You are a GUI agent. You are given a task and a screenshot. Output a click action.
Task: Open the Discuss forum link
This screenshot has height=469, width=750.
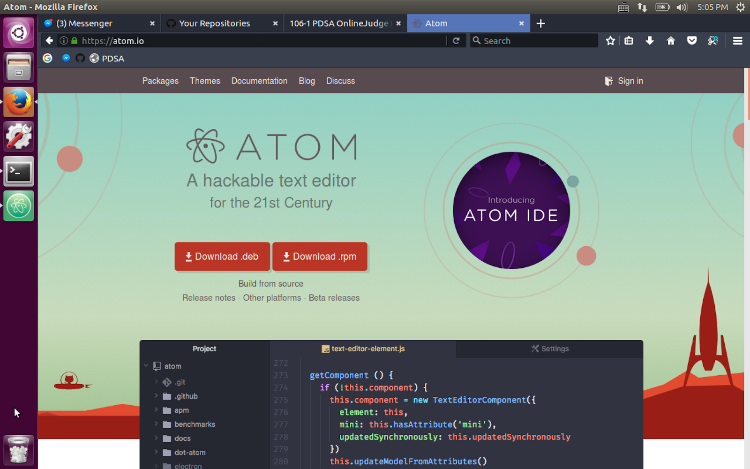pos(340,81)
